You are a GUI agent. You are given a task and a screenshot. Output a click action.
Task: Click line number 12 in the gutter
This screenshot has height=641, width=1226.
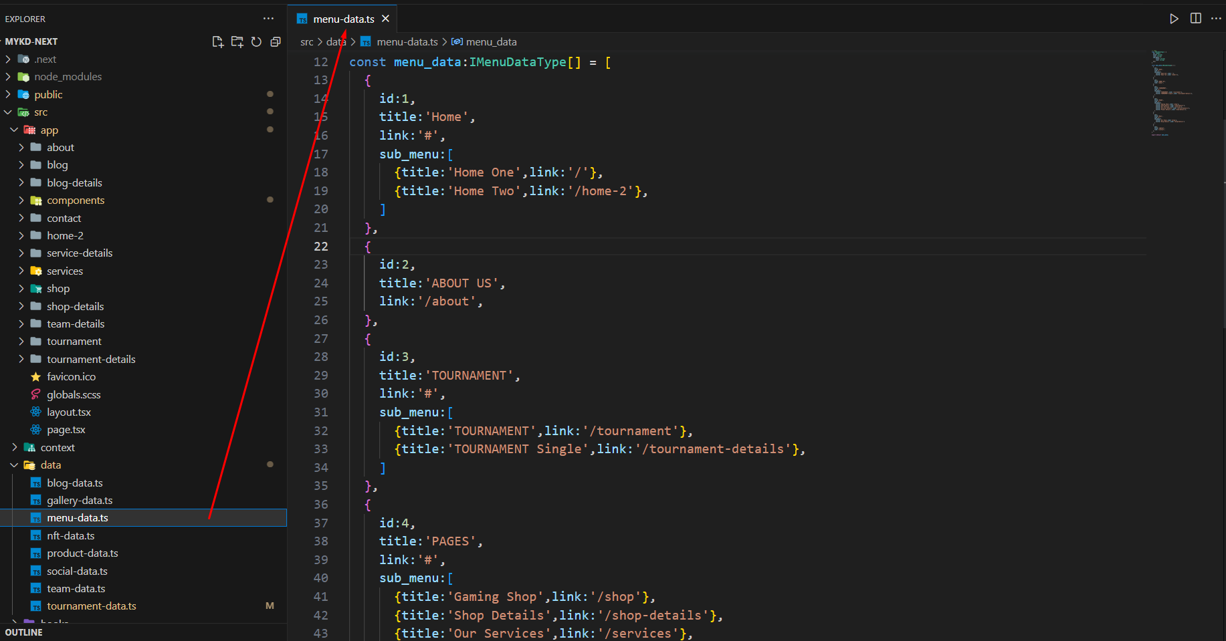pos(321,62)
